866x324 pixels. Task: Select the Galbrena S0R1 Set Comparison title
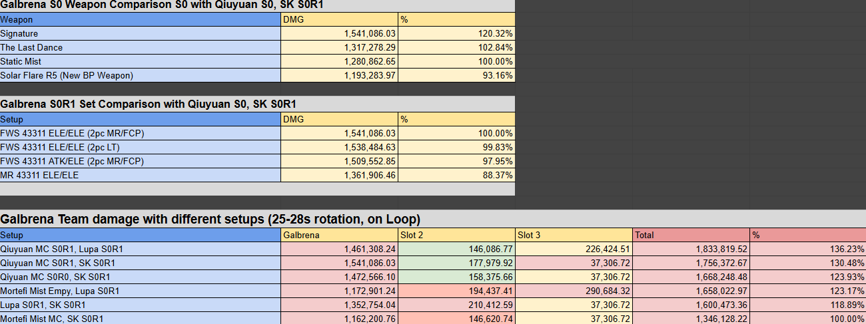148,104
